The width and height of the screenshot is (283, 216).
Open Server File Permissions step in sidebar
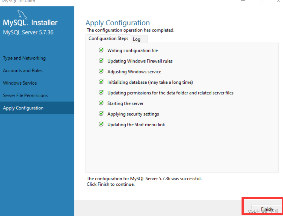(25, 95)
